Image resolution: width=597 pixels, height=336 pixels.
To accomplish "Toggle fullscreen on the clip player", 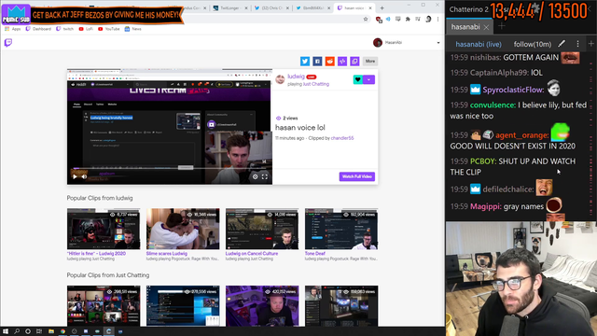I will click(265, 176).
